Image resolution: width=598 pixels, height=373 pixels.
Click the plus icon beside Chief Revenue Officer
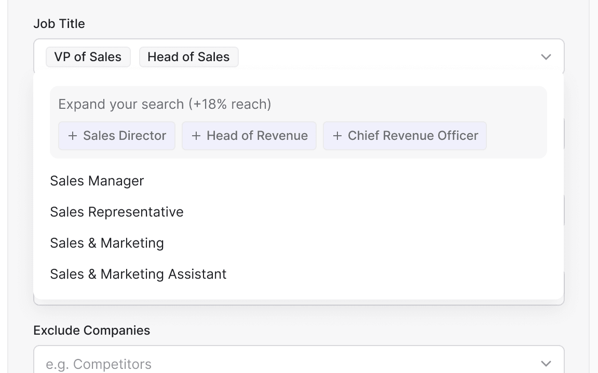337,136
